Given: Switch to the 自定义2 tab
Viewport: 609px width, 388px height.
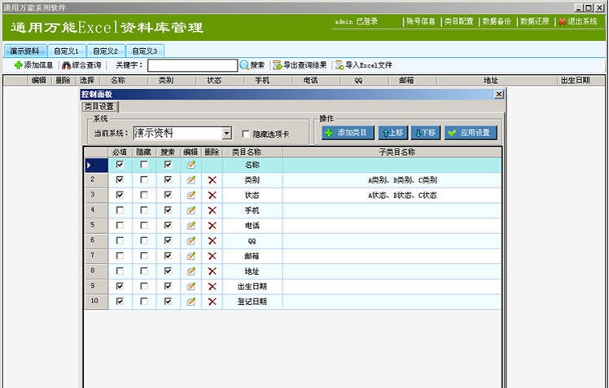Looking at the screenshot, I should click(x=106, y=51).
